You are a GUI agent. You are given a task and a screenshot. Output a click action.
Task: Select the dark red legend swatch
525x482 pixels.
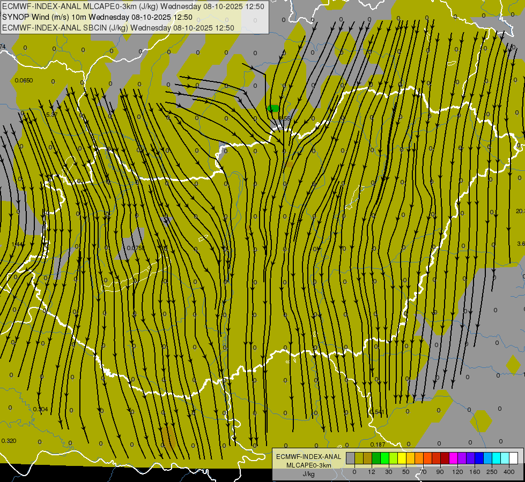[x=445, y=458]
